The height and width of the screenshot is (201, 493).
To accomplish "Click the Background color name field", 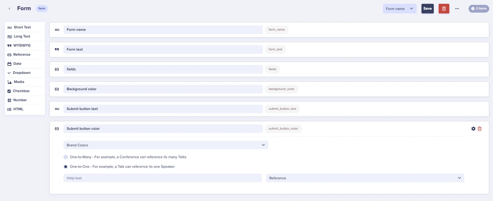I will (163, 89).
